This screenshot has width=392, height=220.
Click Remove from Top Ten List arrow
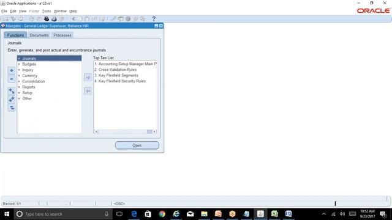coord(88,91)
